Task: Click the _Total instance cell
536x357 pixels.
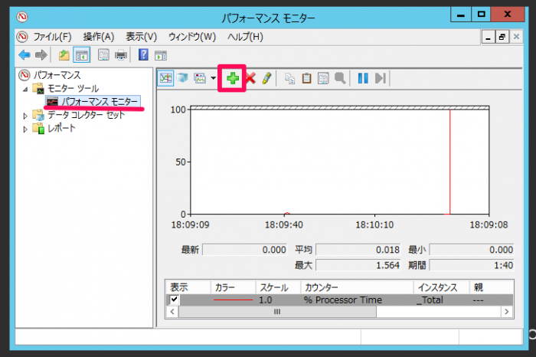Action: tap(430, 300)
